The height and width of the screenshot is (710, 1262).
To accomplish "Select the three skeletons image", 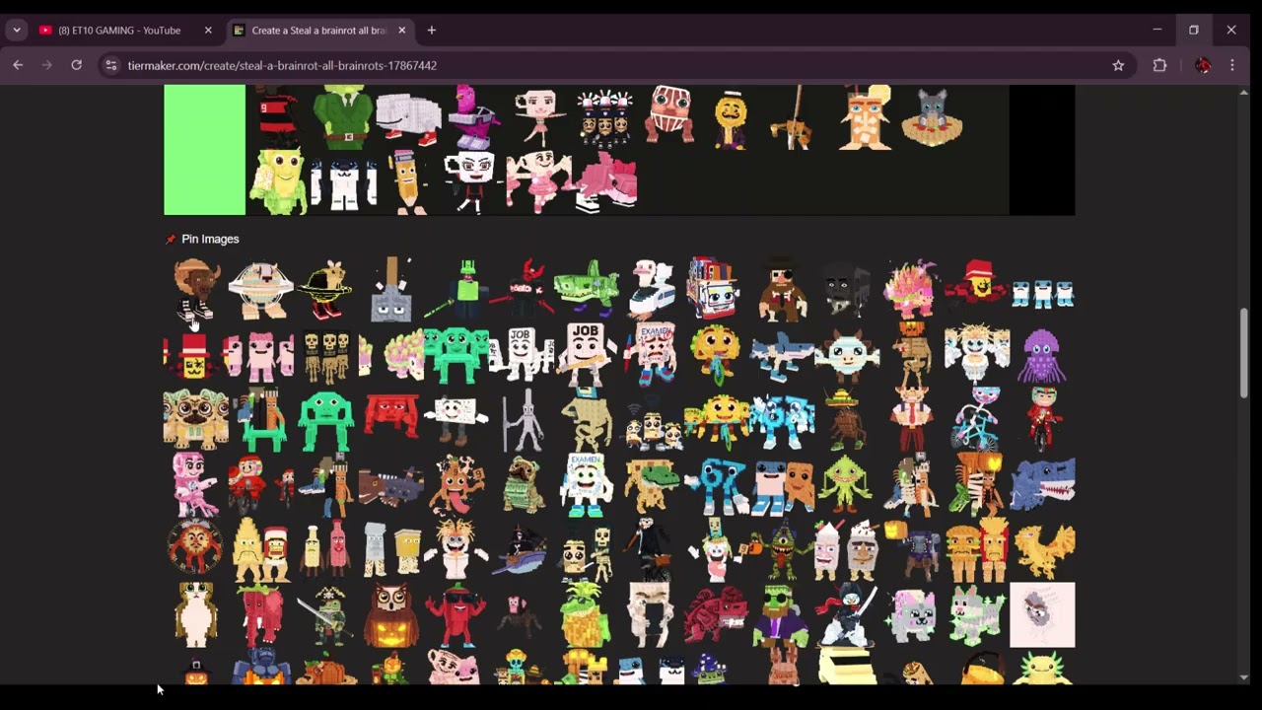I will [x=326, y=355].
